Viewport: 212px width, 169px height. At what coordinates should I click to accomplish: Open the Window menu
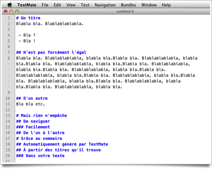click(149, 5)
